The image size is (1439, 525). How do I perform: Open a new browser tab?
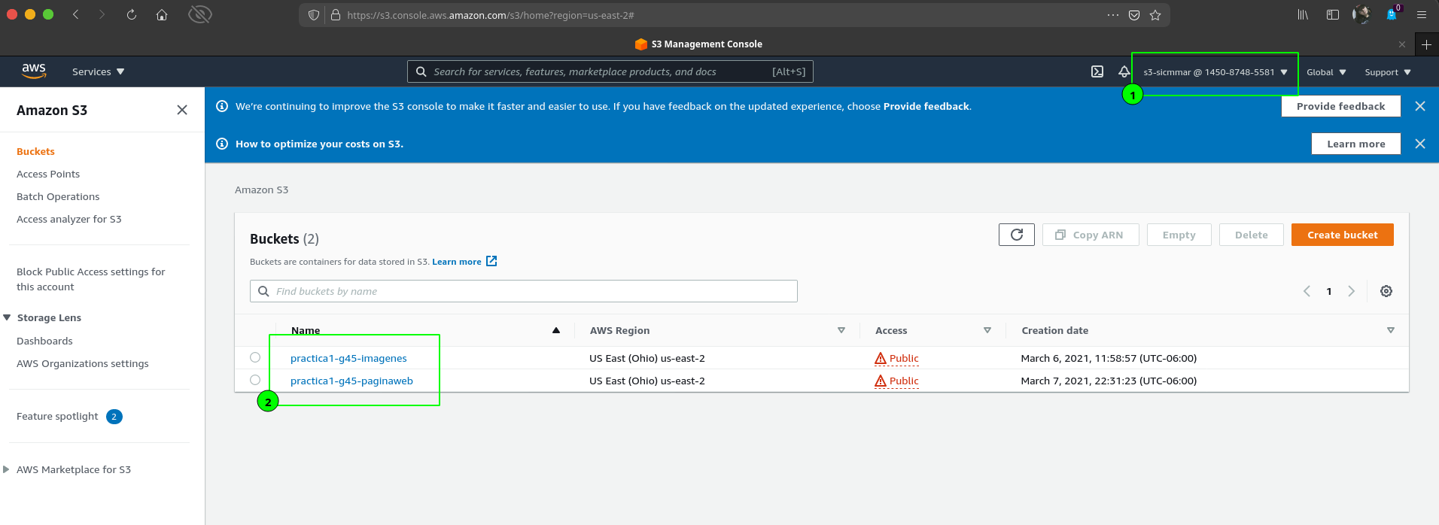click(1426, 44)
